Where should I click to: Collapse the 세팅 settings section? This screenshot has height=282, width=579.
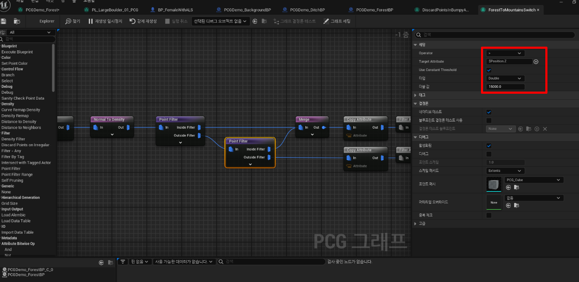click(416, 45)
